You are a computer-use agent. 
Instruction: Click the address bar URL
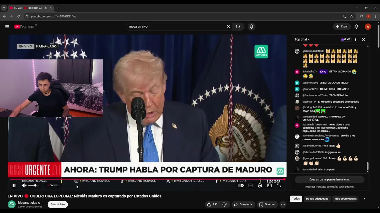(x=53, y=16)
